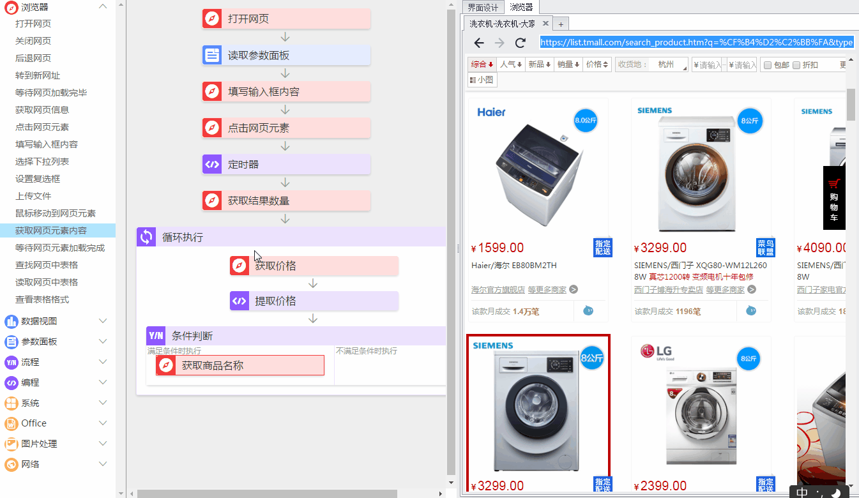Click the 流程 category icon
The height and width of the screenshot is (498, 859).
(x=11, y=362)
